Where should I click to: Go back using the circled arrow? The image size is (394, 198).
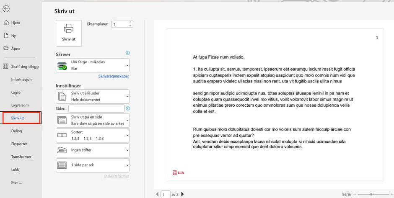click(6, 9)
